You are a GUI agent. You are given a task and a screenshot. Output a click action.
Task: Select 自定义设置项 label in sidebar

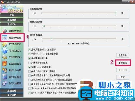click(x=15, y=83)
